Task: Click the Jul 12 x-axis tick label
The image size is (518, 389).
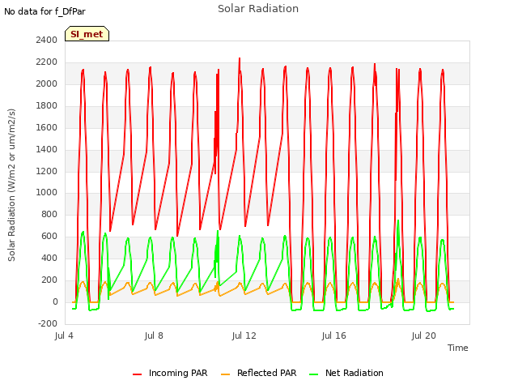Action: pos(244,336)
